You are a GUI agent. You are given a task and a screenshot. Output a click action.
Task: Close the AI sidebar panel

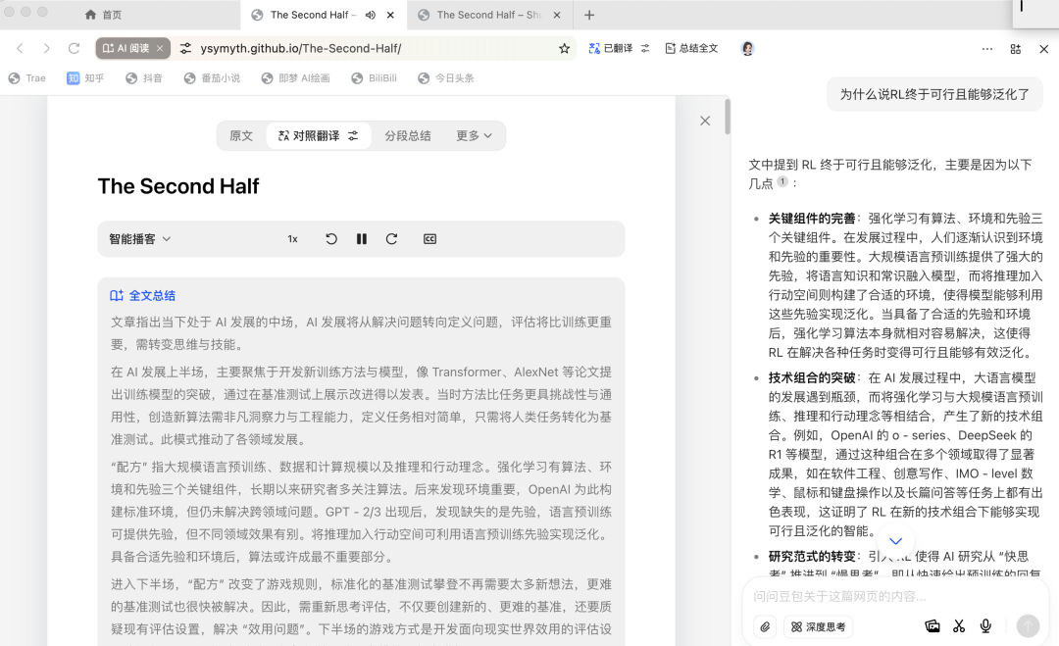[1043, 49]
